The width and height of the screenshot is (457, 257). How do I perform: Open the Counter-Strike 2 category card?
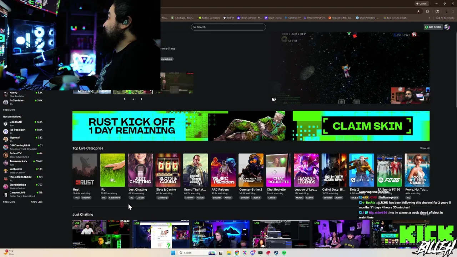point(251,170)
